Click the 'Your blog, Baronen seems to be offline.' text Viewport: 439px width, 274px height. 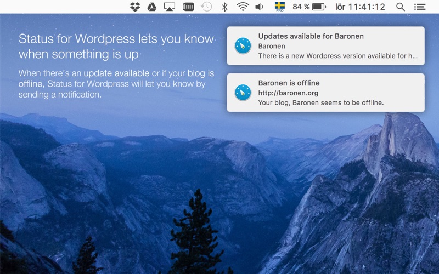(x=321, y=103)
